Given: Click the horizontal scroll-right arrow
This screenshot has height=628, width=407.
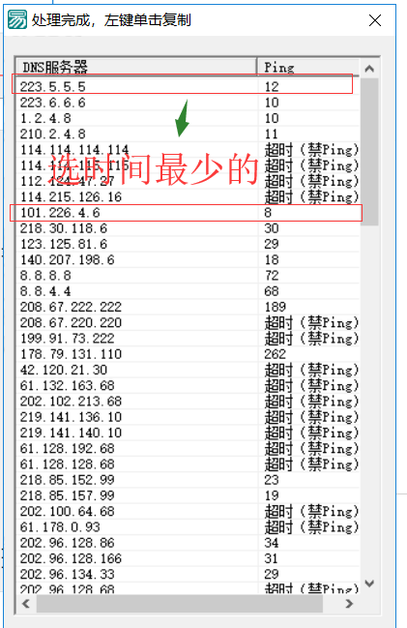Looking at the screenshot, I should pyautogui.click(x=349, y=603).
